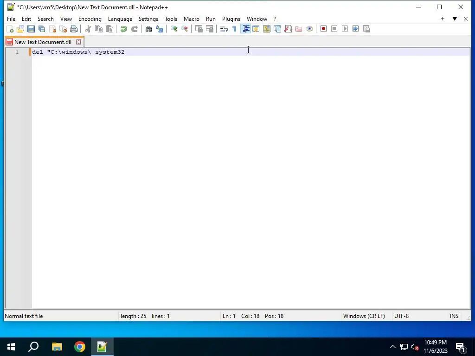Image resolution: width=475 pixels, height=356 pixels.
Task: Click the Close All documents toolbar icon
Action: pyautogui.click(x=63, y=29)
